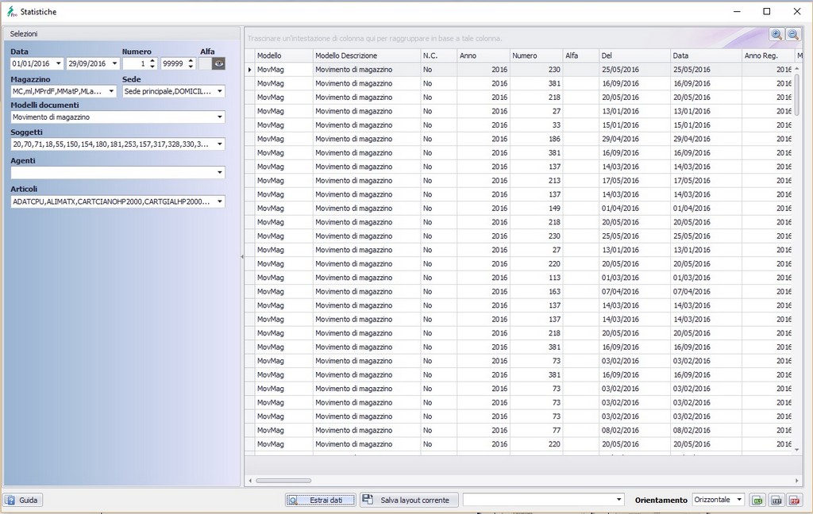Click the grid's scroll-right arrow
This screenshot has width=813, height=514.
point(797,481)
